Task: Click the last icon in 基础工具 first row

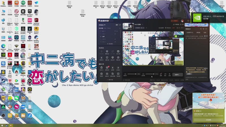Action: [x=118, y=67]
